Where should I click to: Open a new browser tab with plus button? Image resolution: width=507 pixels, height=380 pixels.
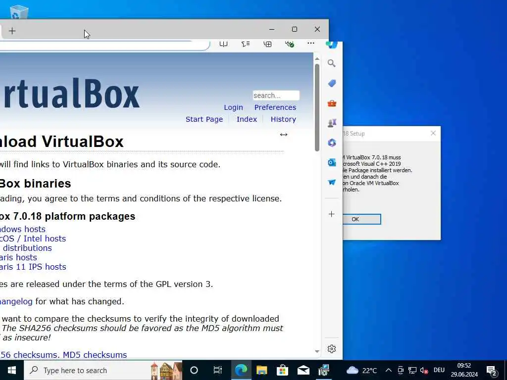[x=12, y=31]
